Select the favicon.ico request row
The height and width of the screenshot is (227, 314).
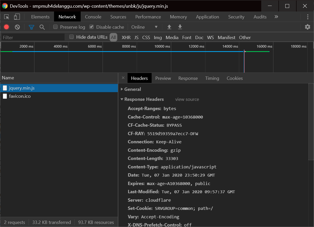pos(59,96)
